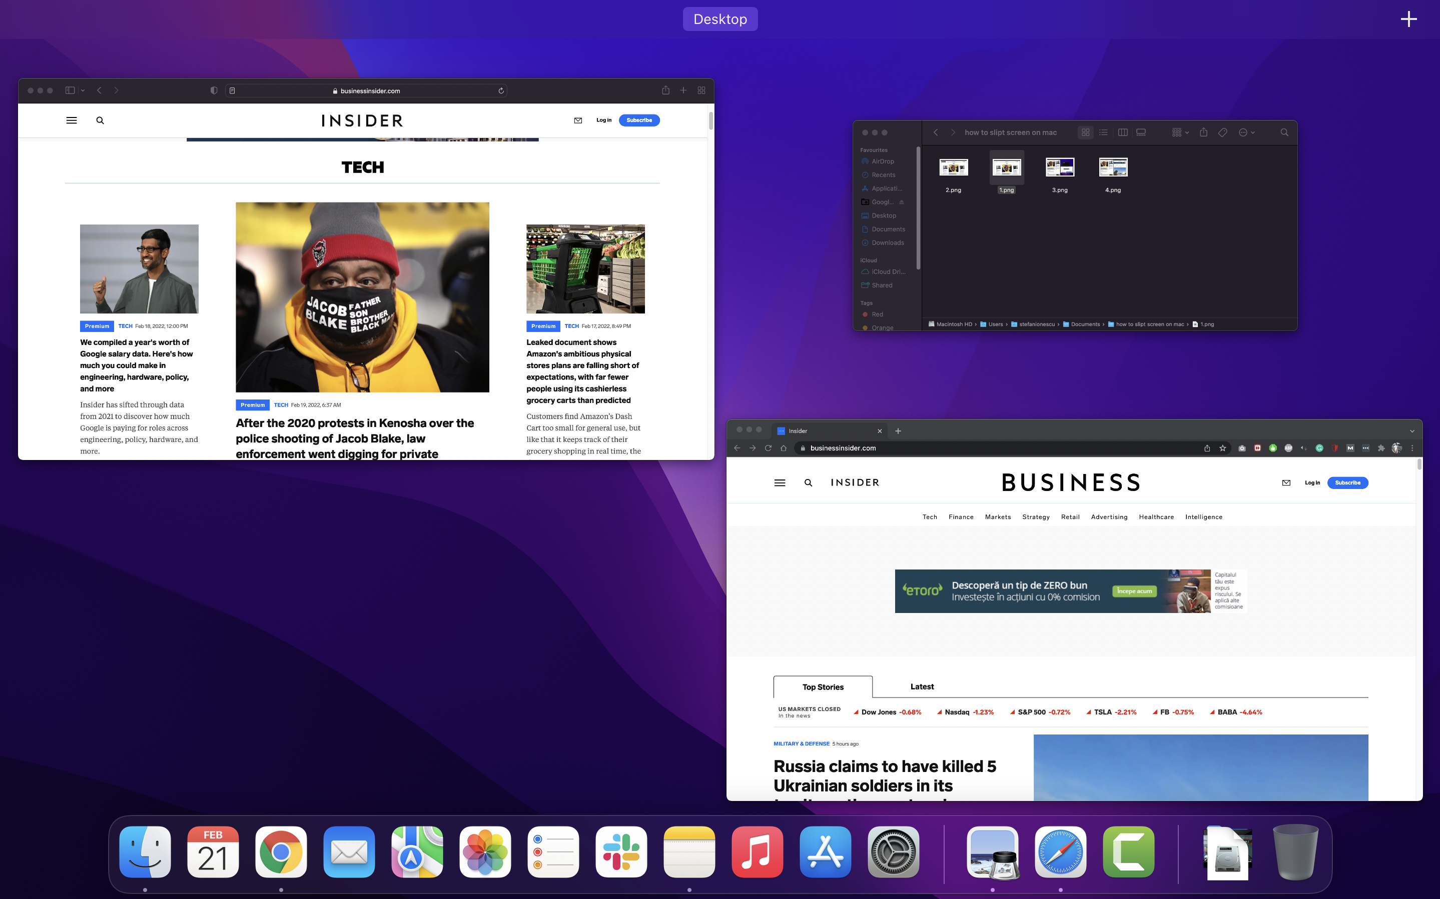The image size is (1440, 899).
Task: Select the Tech tab on Business Insider
Action: point(930,516)
